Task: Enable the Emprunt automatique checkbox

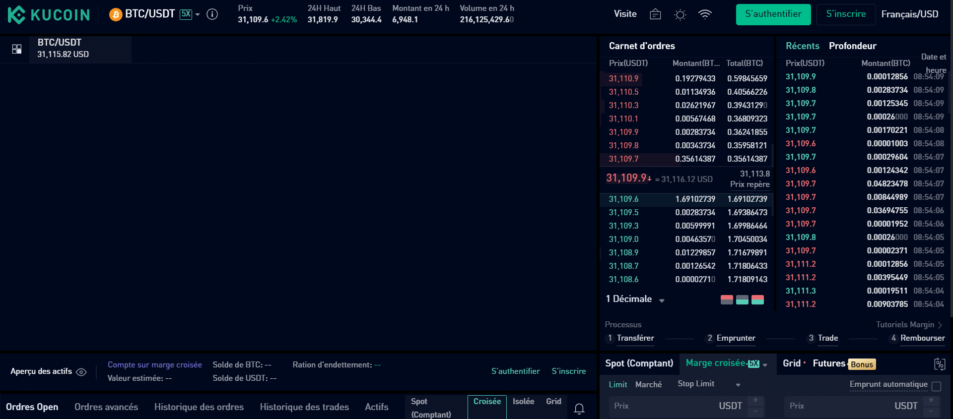Action: pyautogui.click(x=937, y=386)
